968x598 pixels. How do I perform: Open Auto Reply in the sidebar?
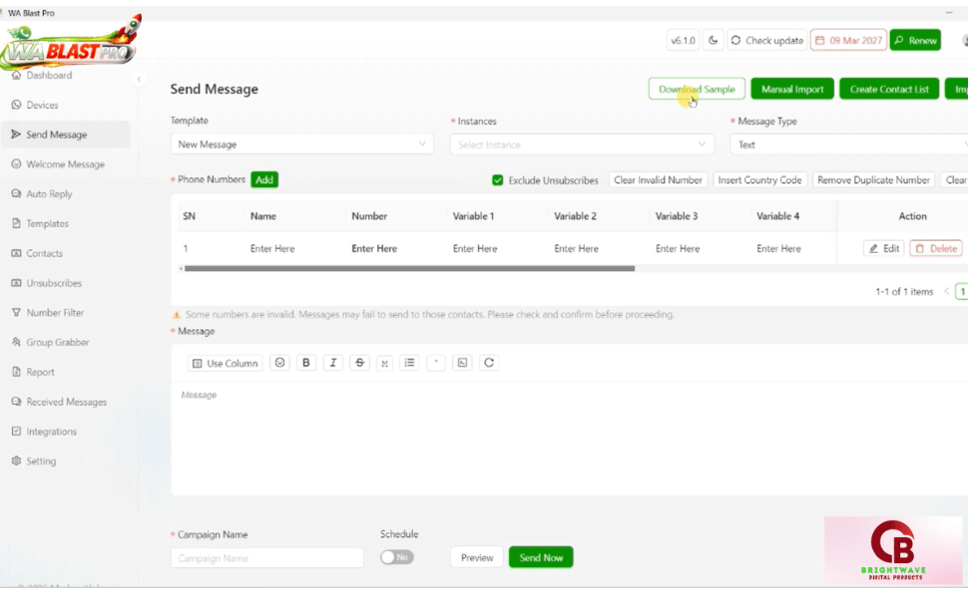click(x=49, y=194)
